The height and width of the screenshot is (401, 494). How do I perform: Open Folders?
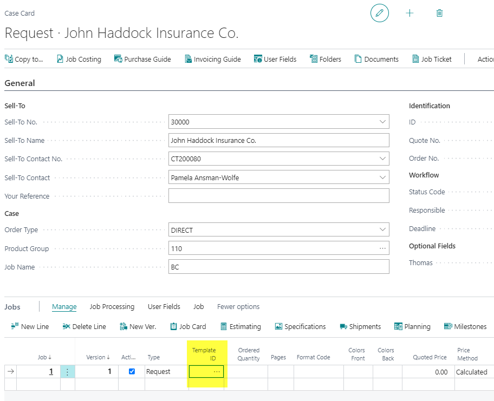(325, 59)
